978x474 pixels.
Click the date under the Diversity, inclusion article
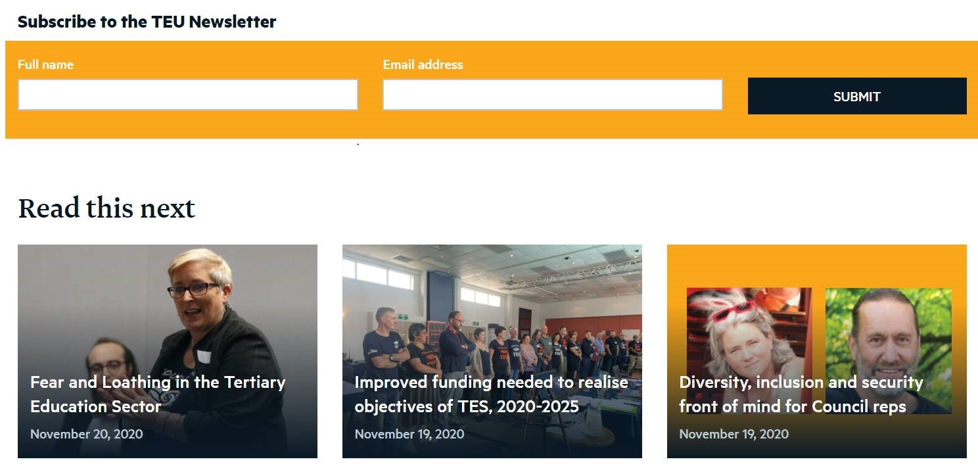(x=733, y=434)
